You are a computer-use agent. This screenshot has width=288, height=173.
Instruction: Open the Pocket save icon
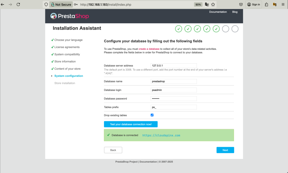(x=241, y=5)
